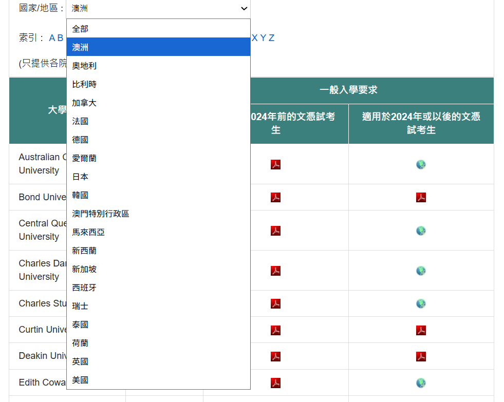This screenshot has height=402, width=504.
Task: Open Charles Sturt University's pre-2024 PDF
Action: [x=275, y=303]
